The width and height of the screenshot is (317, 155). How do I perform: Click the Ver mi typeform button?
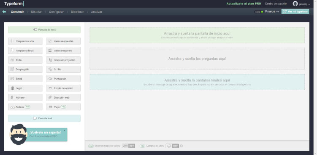(295, 11)
